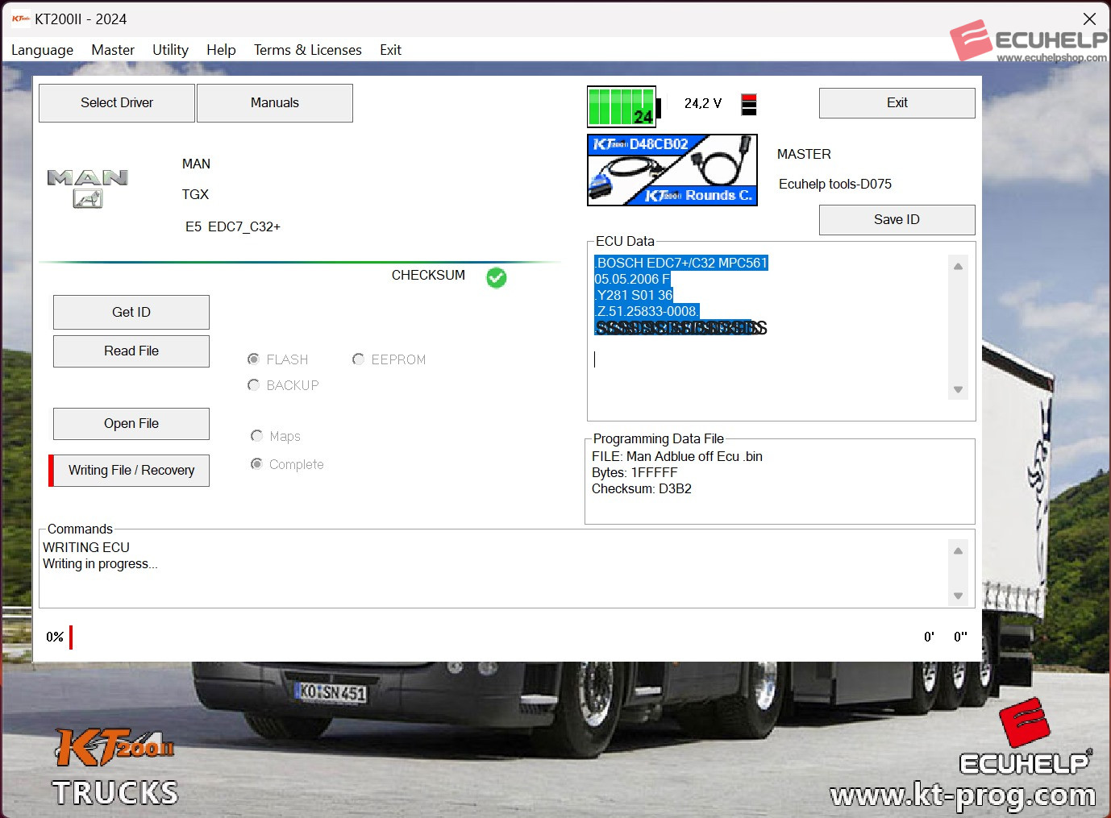Choose the BACKUP radio option

point(254,385)
